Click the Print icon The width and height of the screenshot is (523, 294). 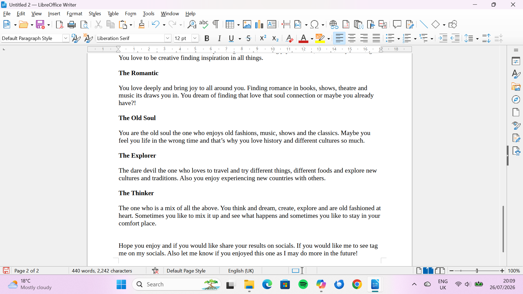pos(72,24)
